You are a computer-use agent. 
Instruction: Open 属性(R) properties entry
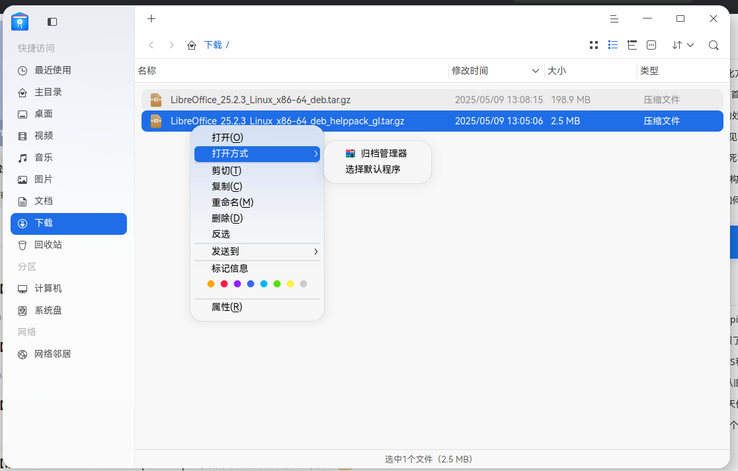click(x=257, y=307)
